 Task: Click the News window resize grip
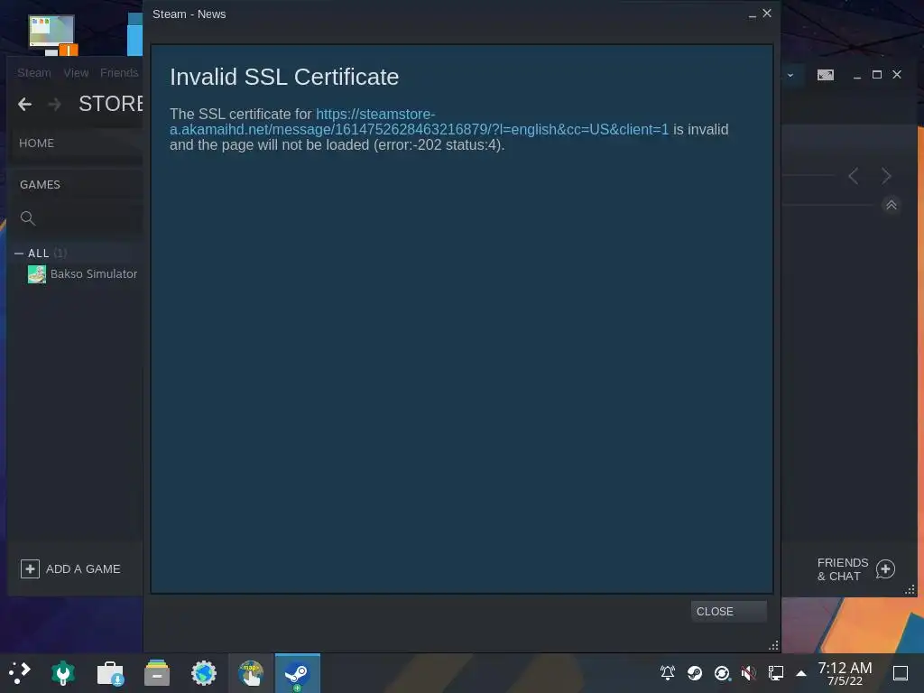point(773,645)
